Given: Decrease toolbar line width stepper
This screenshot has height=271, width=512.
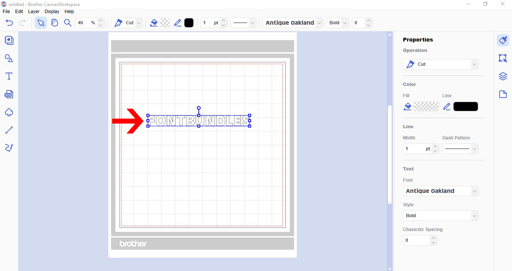Looking at the screenshot, I should click(223, 25).
